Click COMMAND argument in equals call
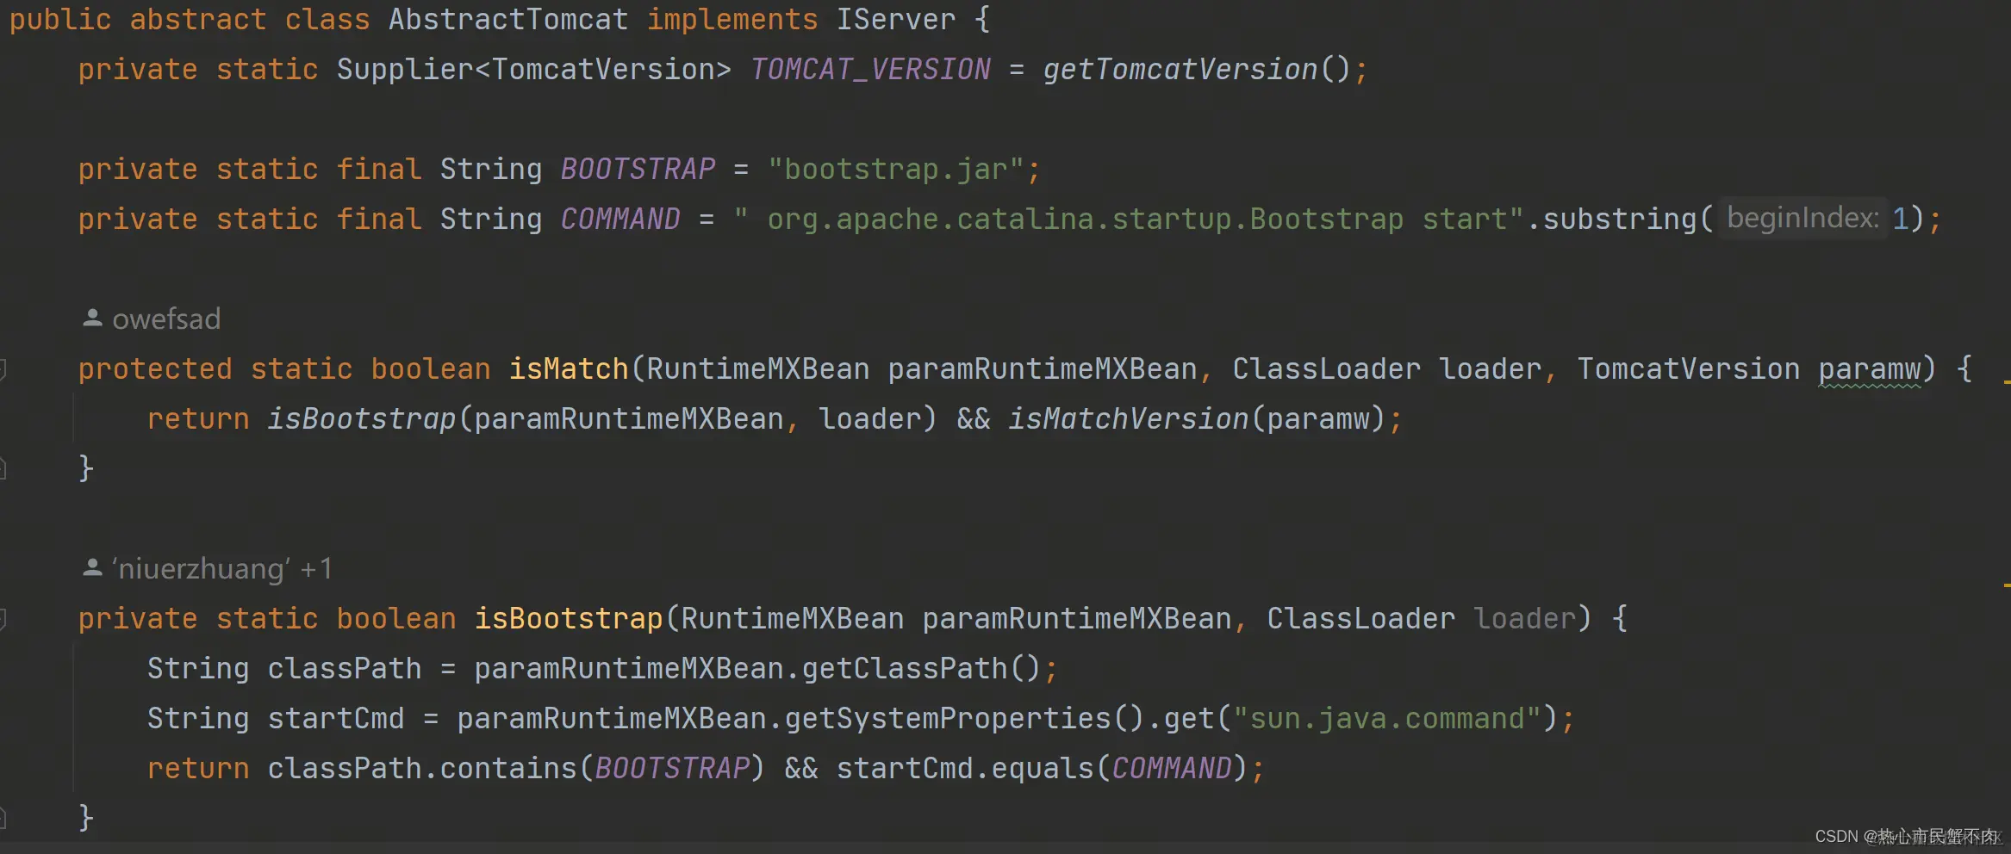2011x854 pixels. tap(1172, 768)
